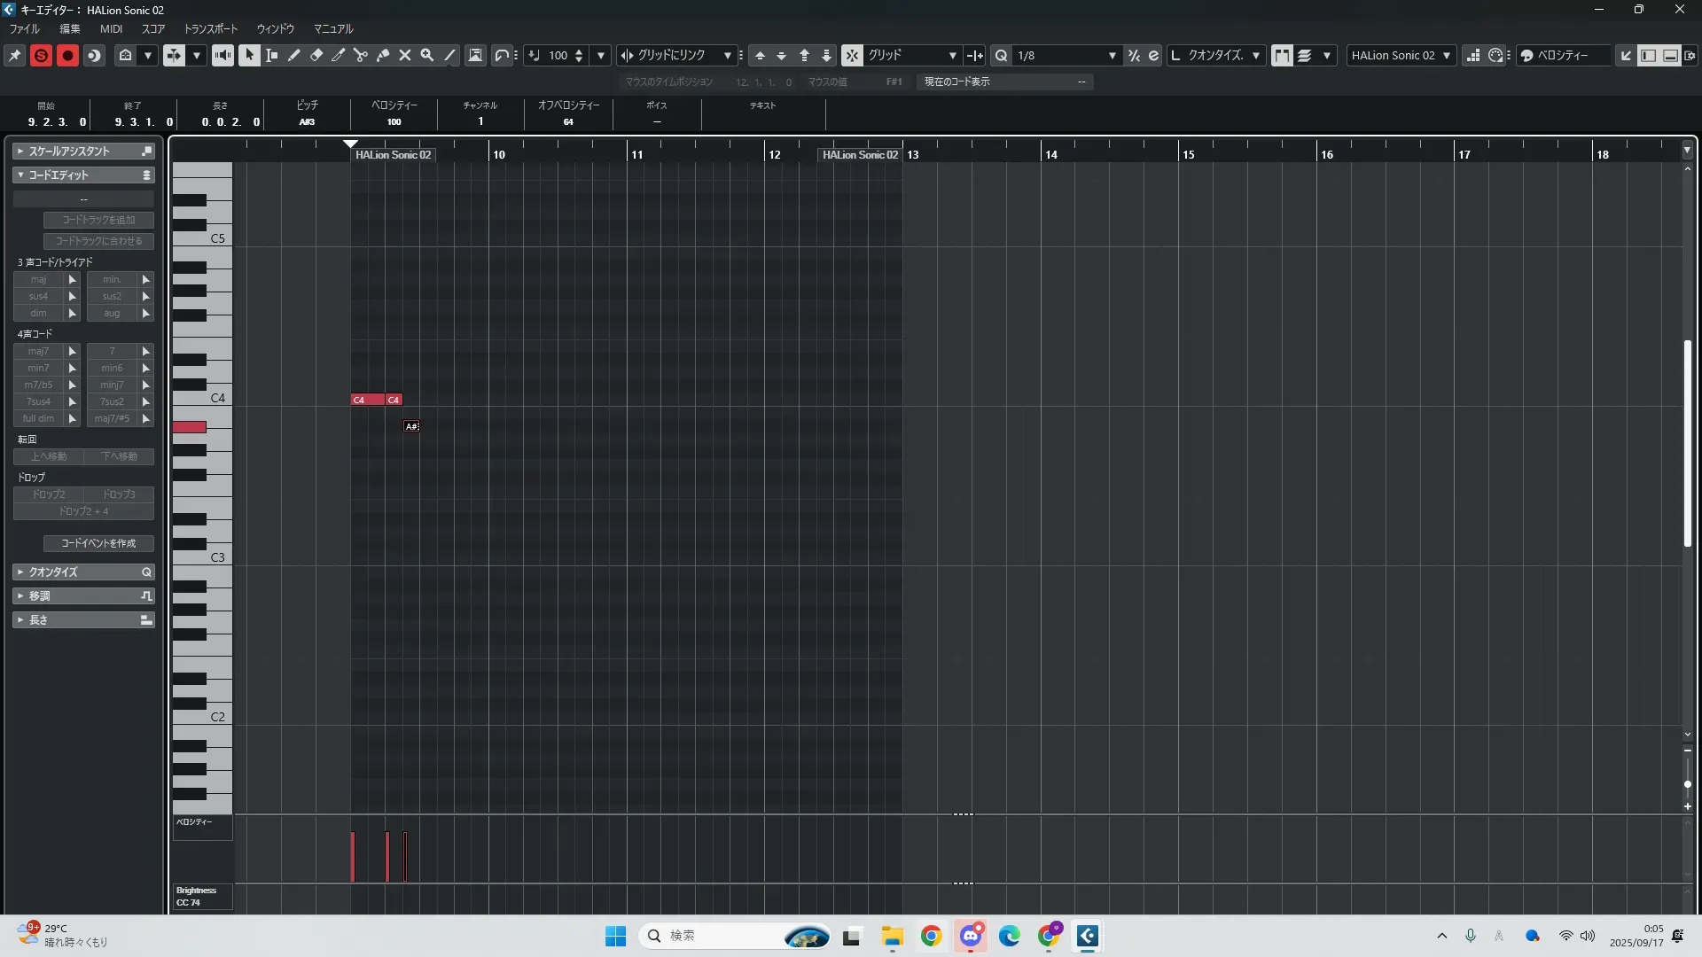1702x957 pixels.
Task: Open the トランスポート menu
Action: click(211, 28)
